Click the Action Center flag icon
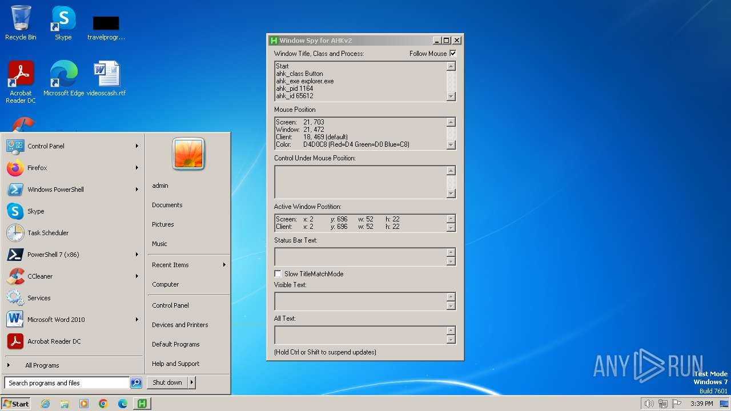Viewport: 731px width, 411px height. tap(677, 404)
